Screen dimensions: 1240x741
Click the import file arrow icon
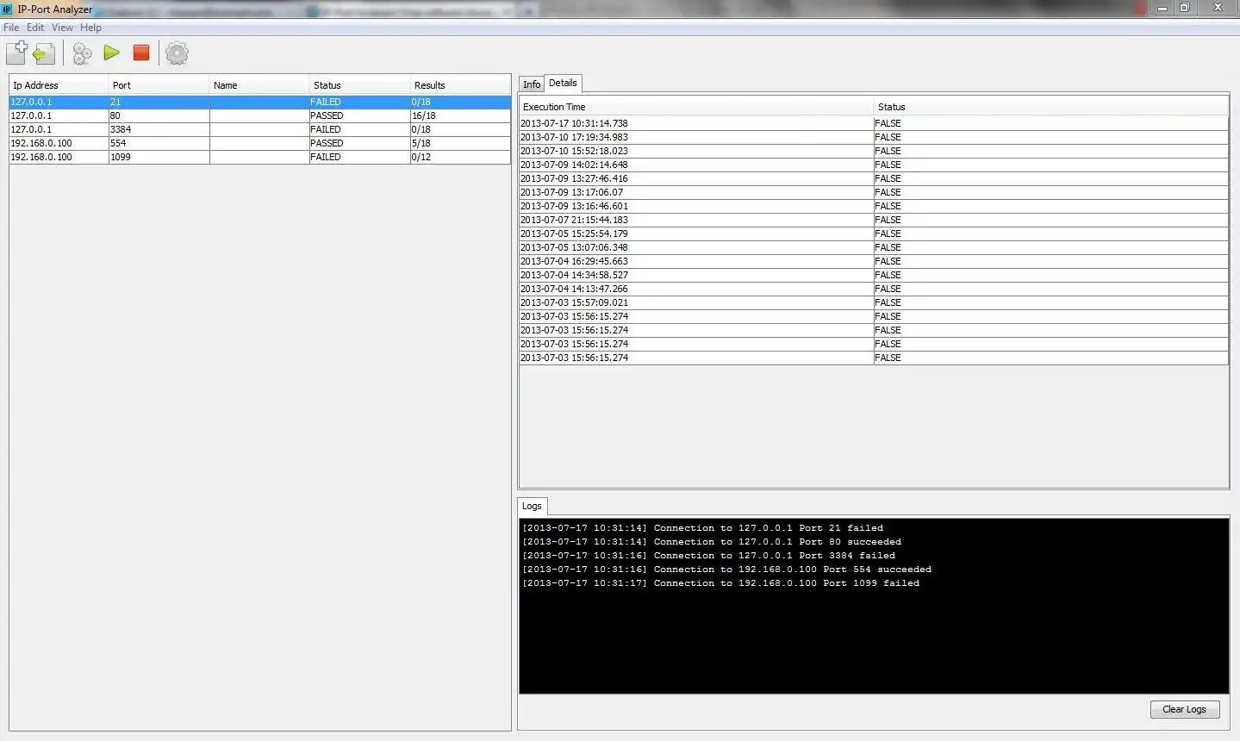(45, 54)
